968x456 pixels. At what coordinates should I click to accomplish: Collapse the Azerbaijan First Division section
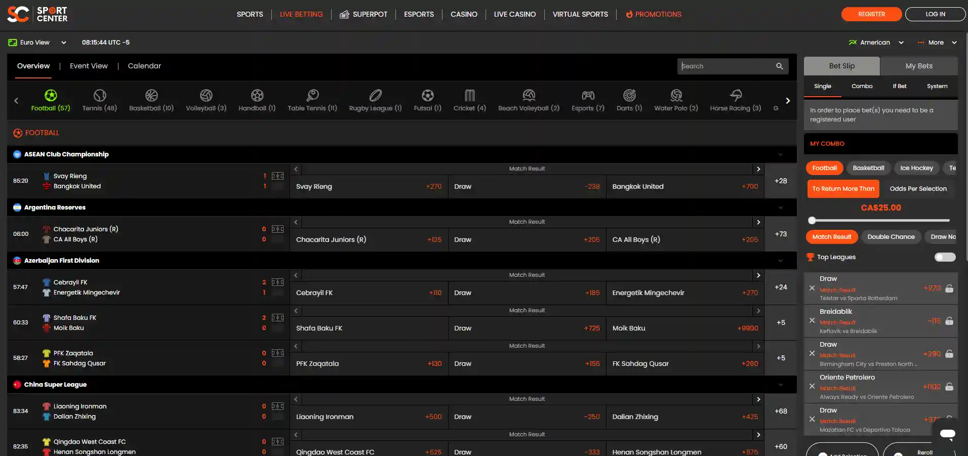click(780, 261)
